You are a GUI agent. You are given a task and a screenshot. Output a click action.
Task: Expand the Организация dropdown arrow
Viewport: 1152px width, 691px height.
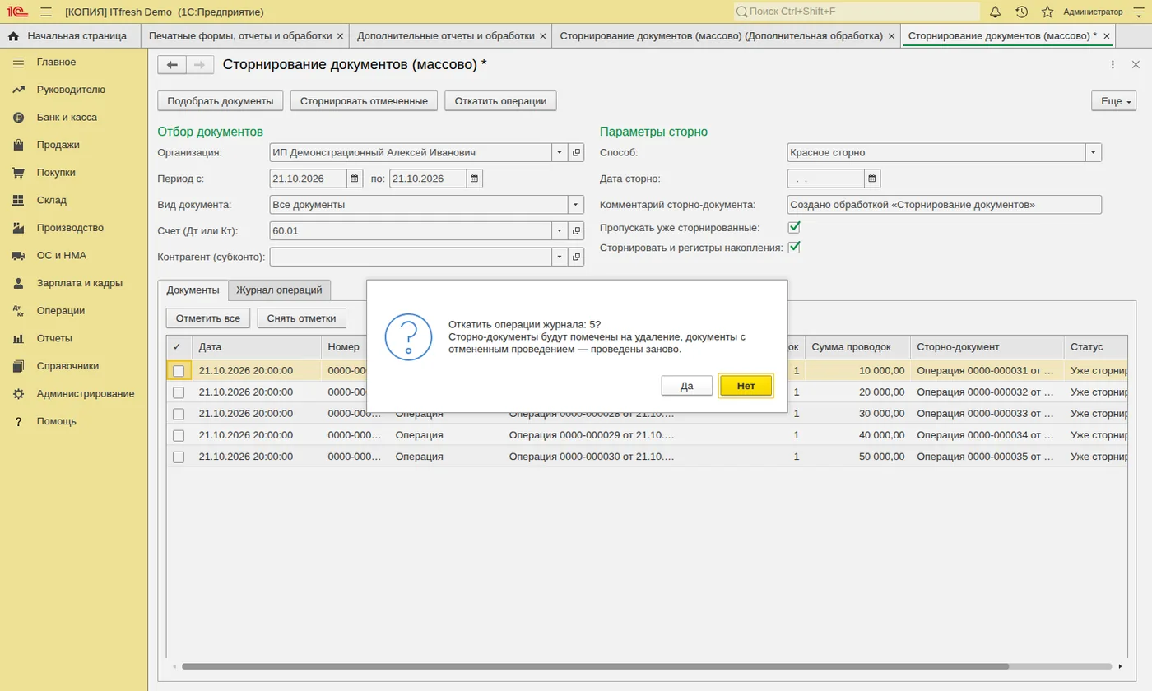pos(560,152)
